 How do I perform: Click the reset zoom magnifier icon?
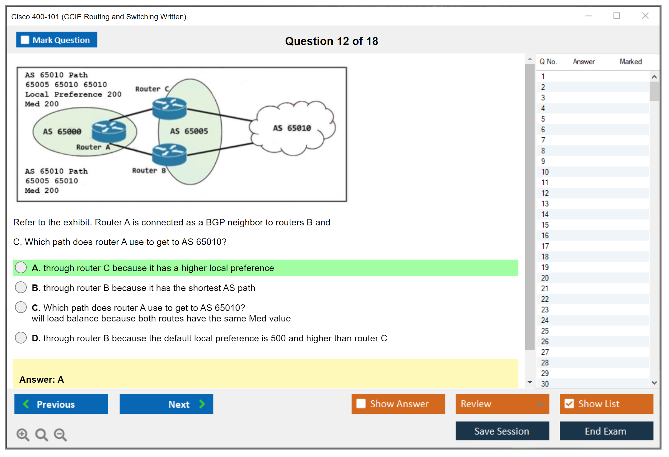[41, 434]
